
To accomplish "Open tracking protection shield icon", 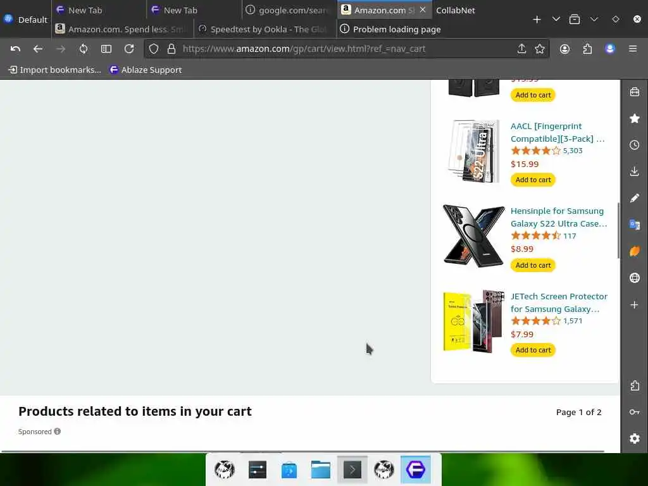I will click(154, 49).
